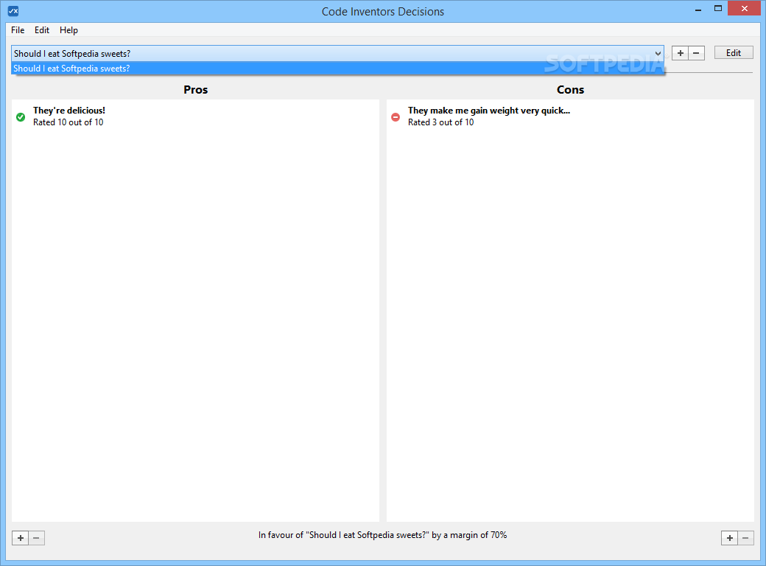Click the Edit decision button
766x566 pixels.
[734, 53]
